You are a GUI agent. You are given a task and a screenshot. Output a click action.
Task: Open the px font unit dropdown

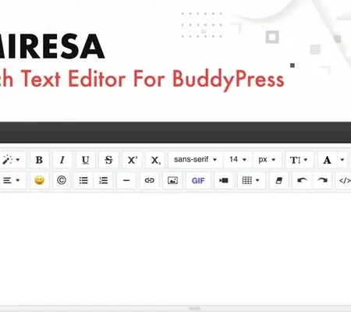(267, 160)
